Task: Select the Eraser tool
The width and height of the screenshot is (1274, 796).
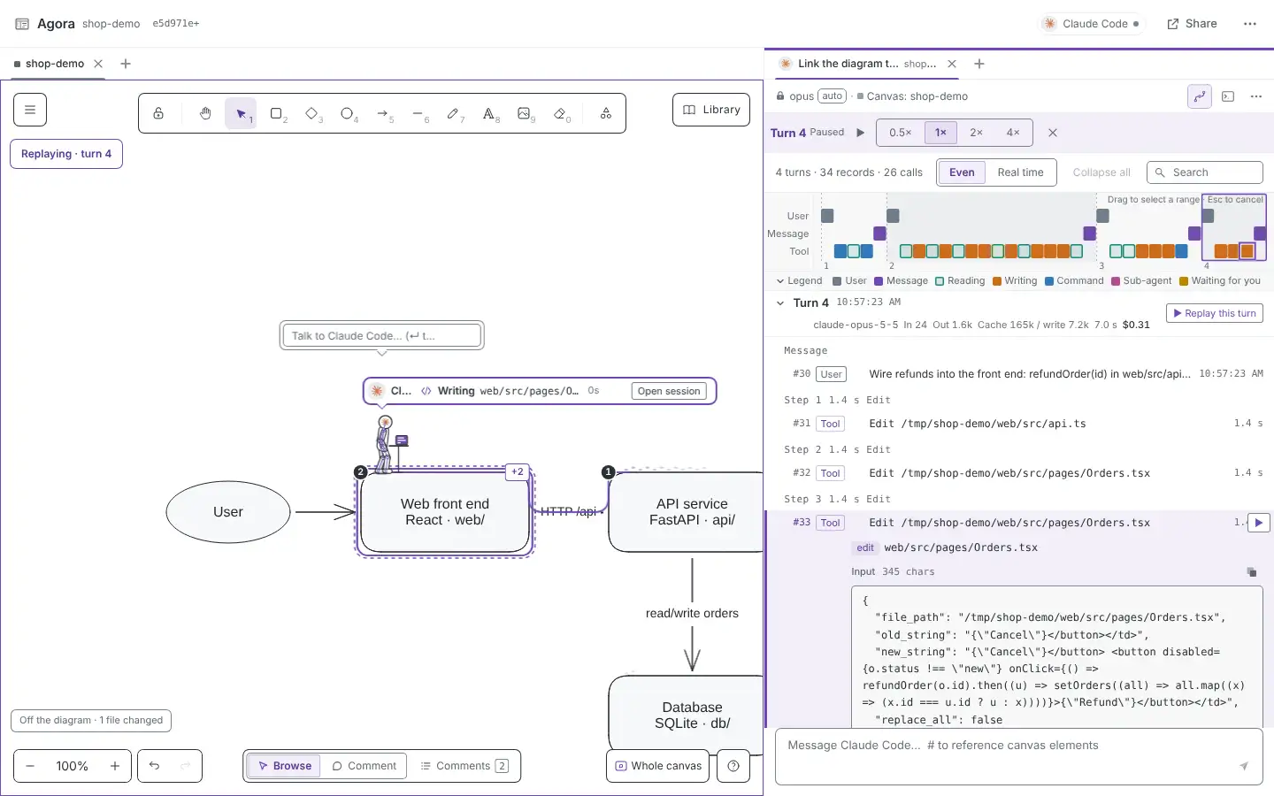Action: (x=559, y=113)
